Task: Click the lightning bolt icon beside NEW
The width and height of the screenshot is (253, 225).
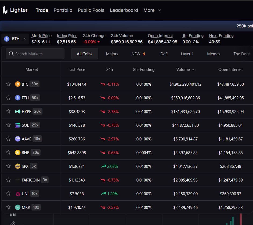Action: pos(144,54)
